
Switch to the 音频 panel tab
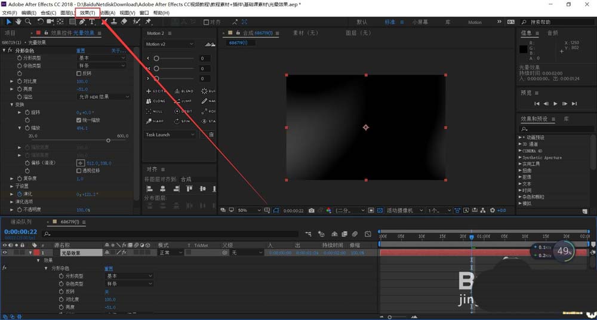point(552,33)
